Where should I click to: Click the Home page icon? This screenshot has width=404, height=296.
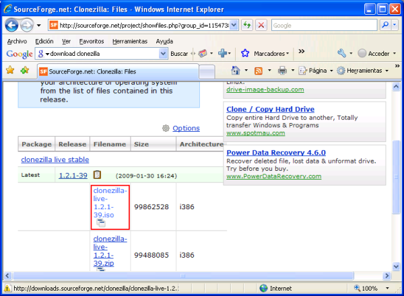click(x=235, y=71)
